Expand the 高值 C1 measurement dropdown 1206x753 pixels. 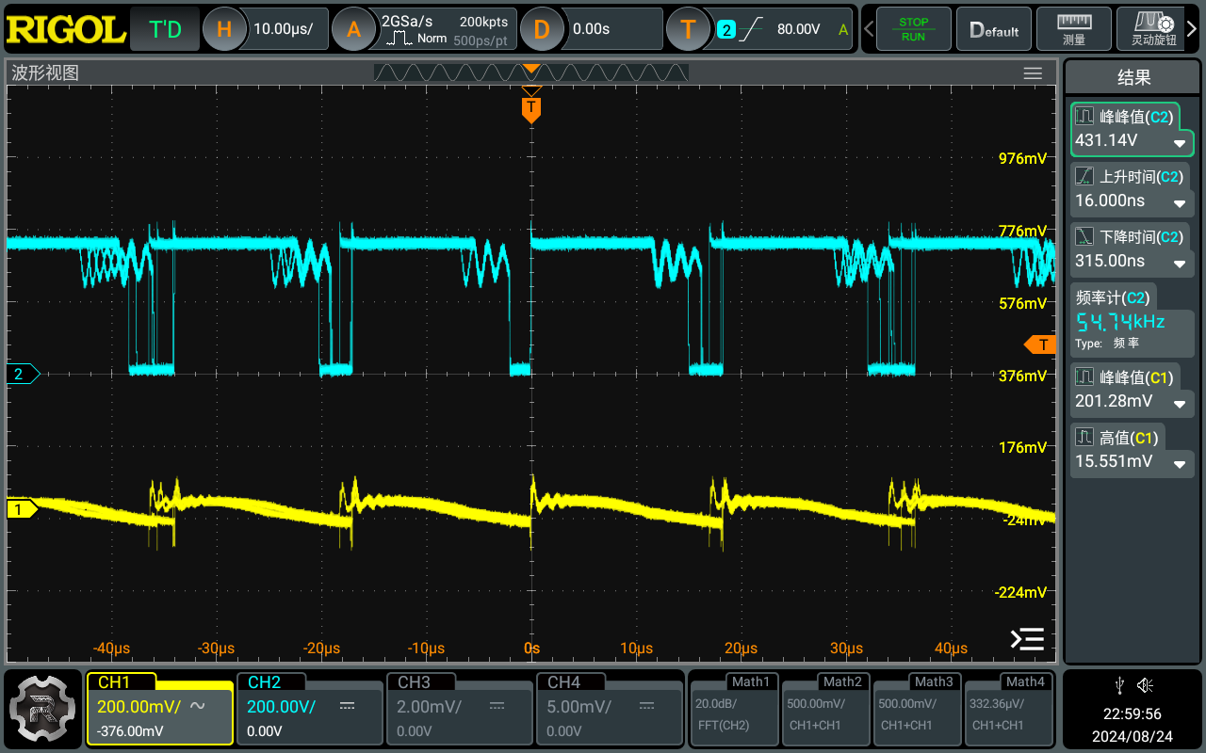(1179, 465)
